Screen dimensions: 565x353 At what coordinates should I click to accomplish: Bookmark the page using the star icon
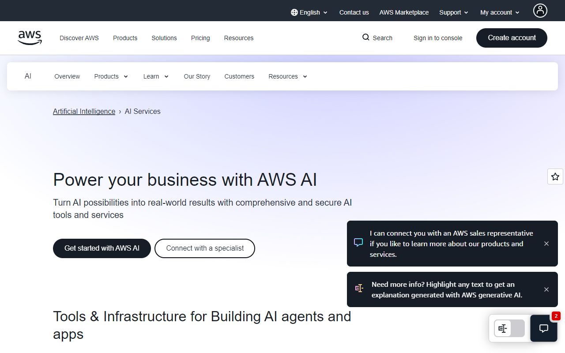click(x=555, y=176)
